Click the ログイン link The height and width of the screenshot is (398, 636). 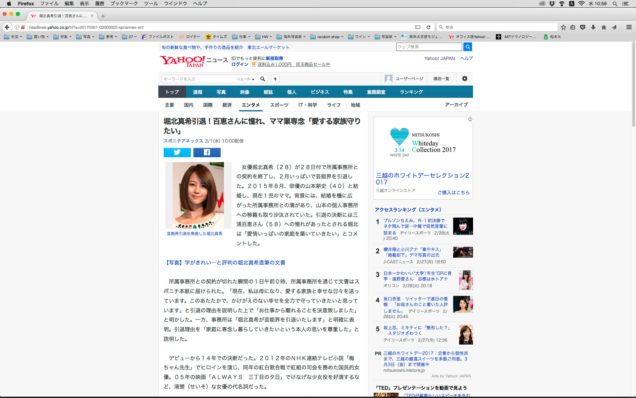[239, 64]
